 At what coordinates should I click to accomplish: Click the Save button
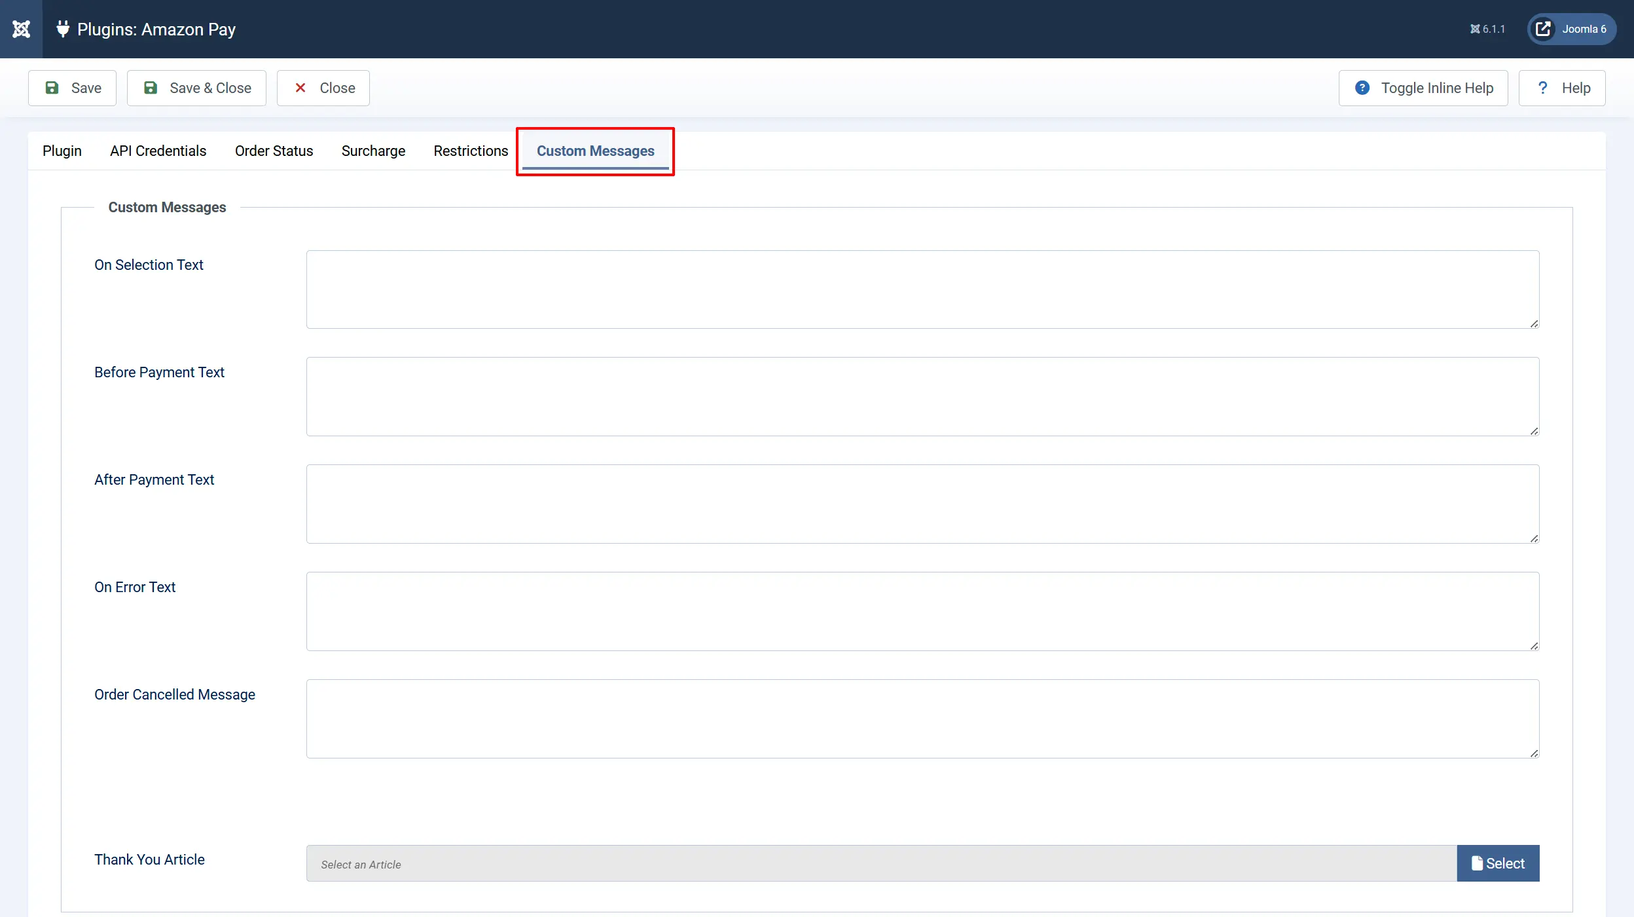tap(72, 88)
